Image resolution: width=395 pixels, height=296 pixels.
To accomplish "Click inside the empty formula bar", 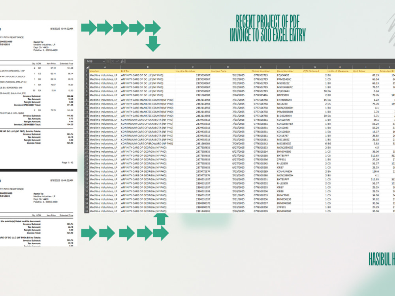I will click(260, 62).
